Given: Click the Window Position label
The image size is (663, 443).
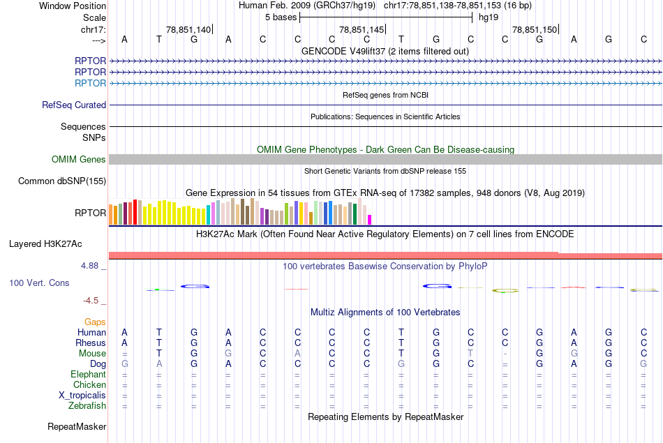Looking at the screenshot, I should tap(73, 6).
